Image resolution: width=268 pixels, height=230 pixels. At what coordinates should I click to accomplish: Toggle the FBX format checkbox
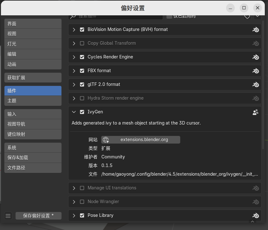click(82, 71)
